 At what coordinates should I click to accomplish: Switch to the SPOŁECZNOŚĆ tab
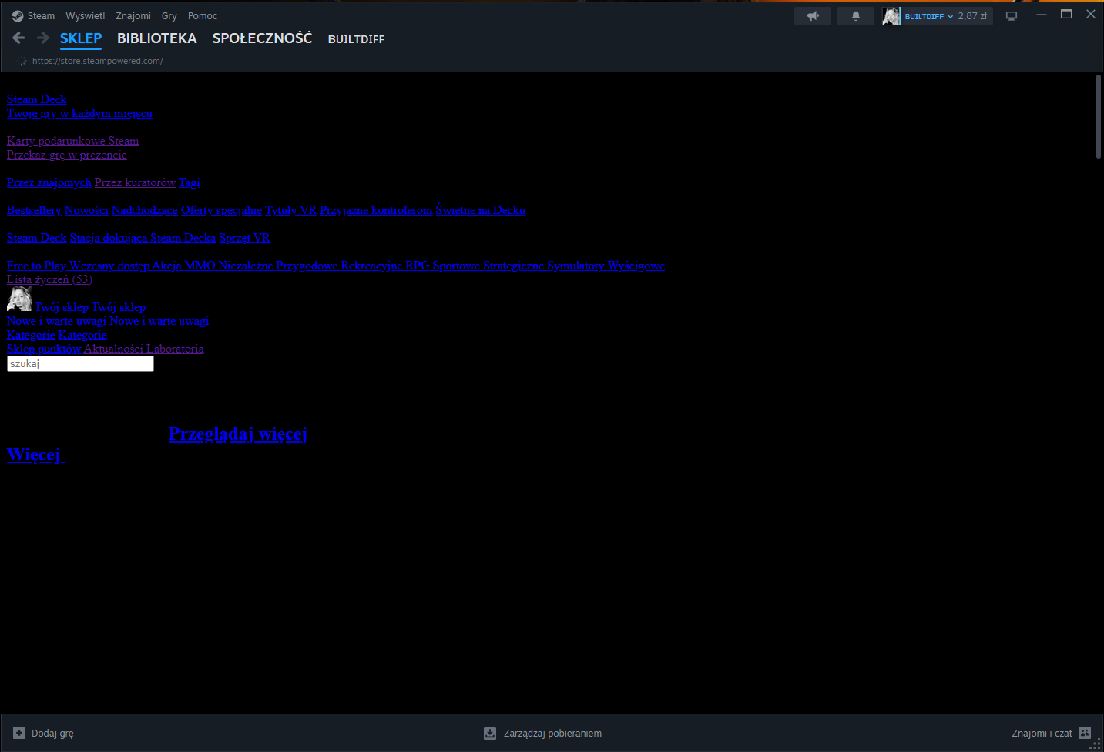pos(263,38)
